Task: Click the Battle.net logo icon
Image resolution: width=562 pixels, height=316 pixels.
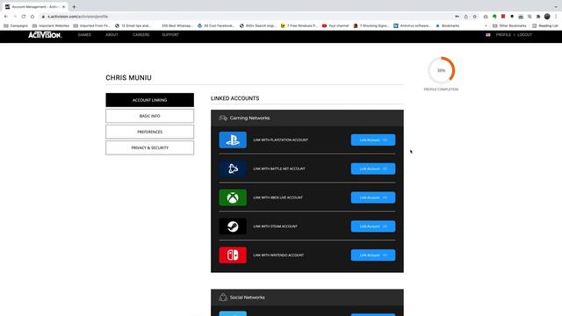Action: pos(233,169)
